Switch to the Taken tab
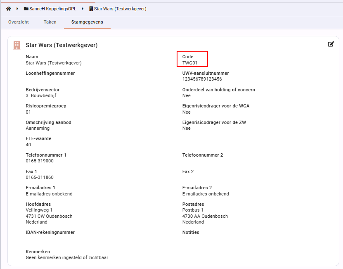This screenshot has width=343, height=269. 50,22
